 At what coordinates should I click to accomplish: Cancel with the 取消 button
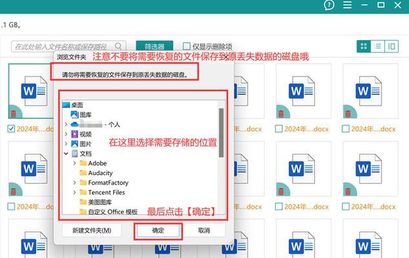click(x=204, y=230)
